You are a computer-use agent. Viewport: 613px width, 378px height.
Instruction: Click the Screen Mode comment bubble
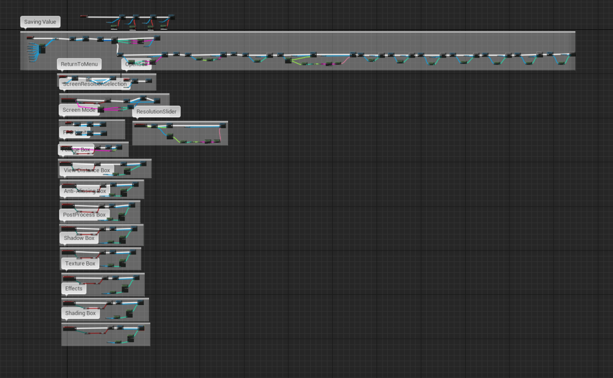click(x=79, y=110)
